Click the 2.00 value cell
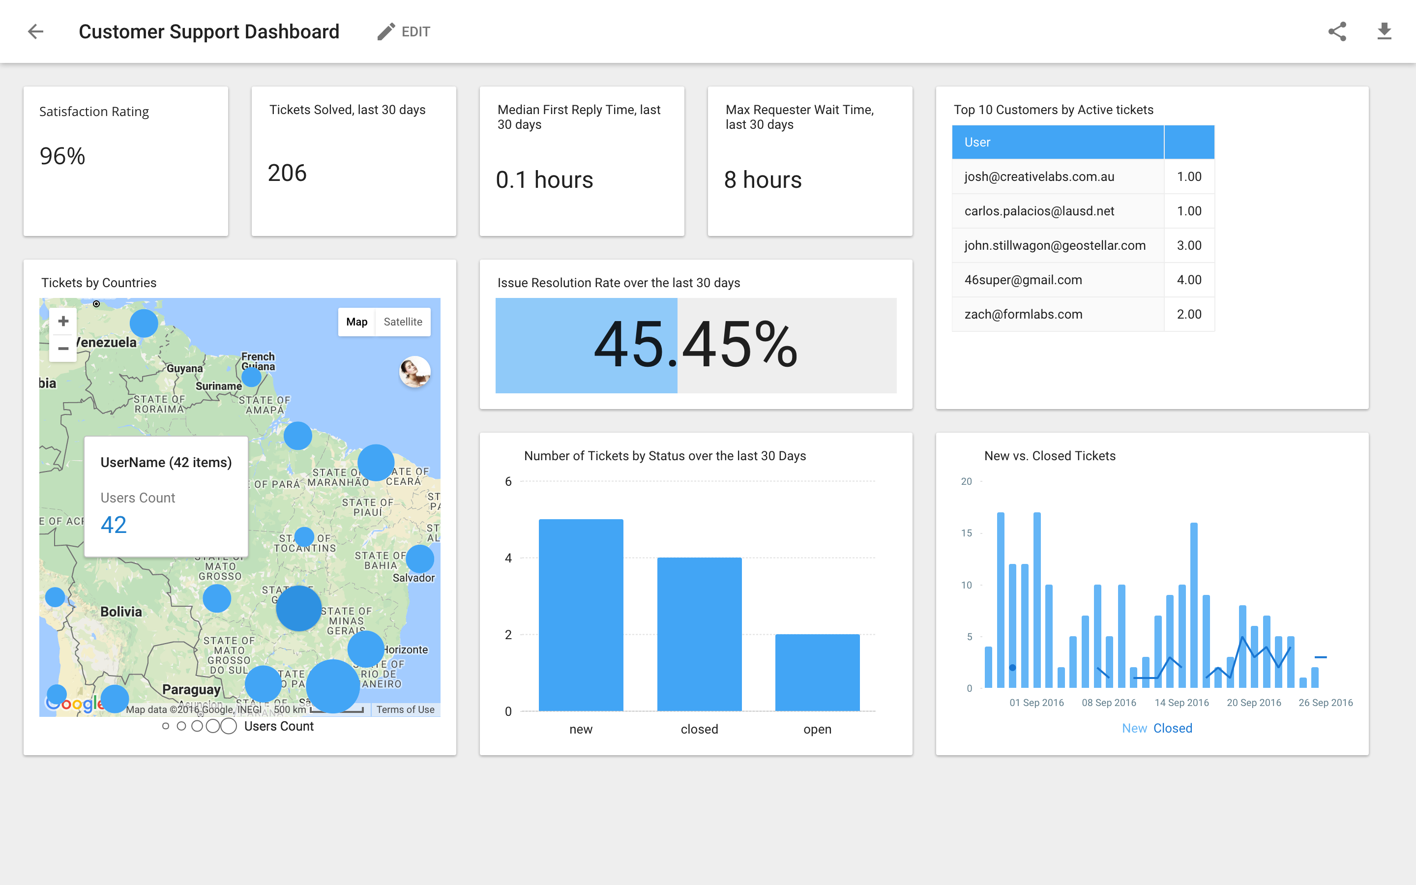The height and width of the screenshot is (885, 1416). [x=1189, y=314]
